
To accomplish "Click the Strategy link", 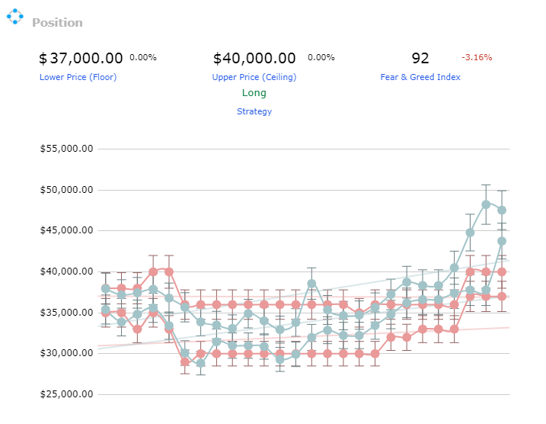I will [x=254, y=111].
